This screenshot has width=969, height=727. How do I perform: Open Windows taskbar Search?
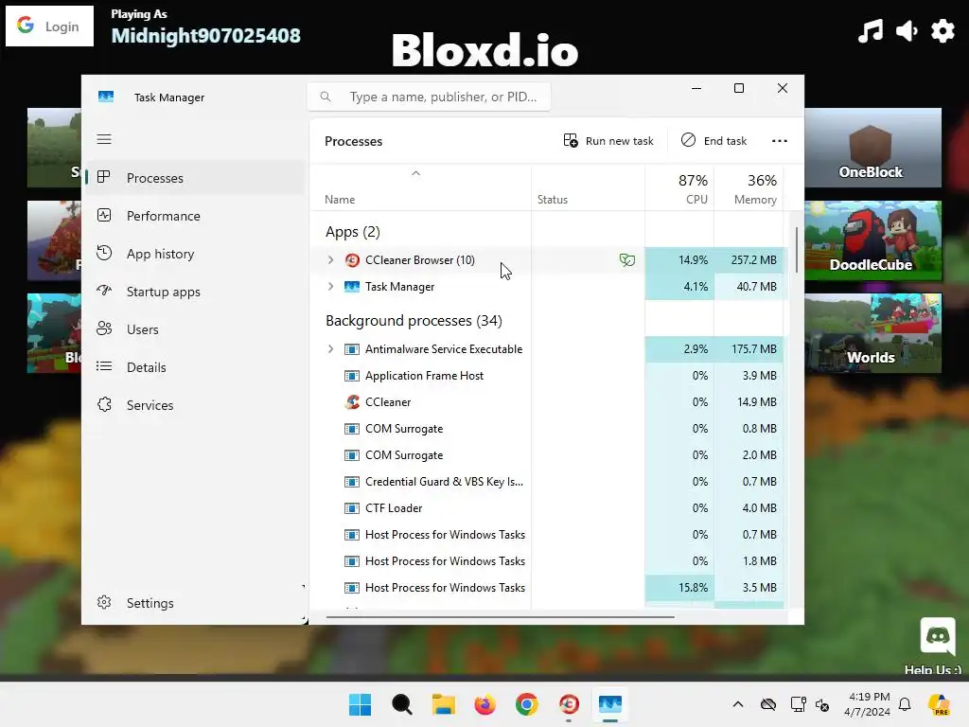click(401, 704)
